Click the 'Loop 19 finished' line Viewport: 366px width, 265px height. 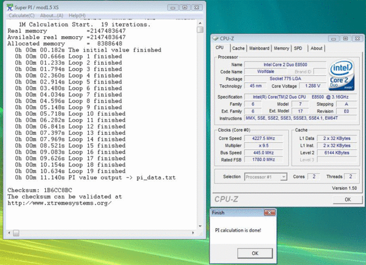70,171
